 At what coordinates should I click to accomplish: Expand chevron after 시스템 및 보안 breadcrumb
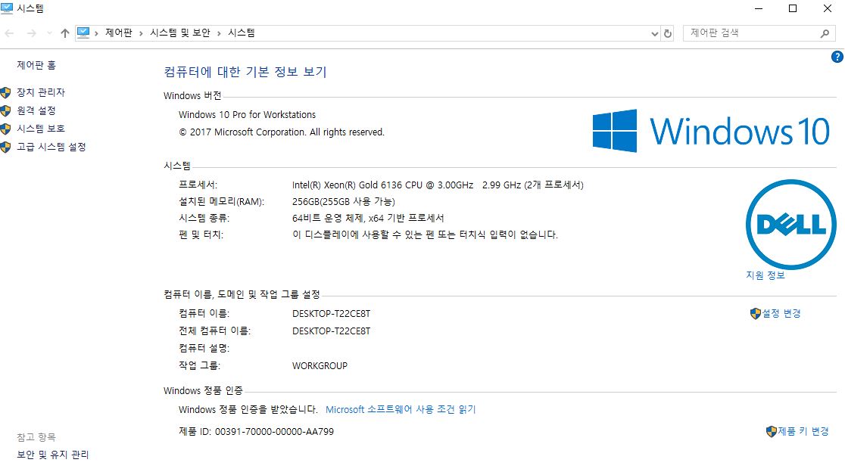(x=220, y=33)
